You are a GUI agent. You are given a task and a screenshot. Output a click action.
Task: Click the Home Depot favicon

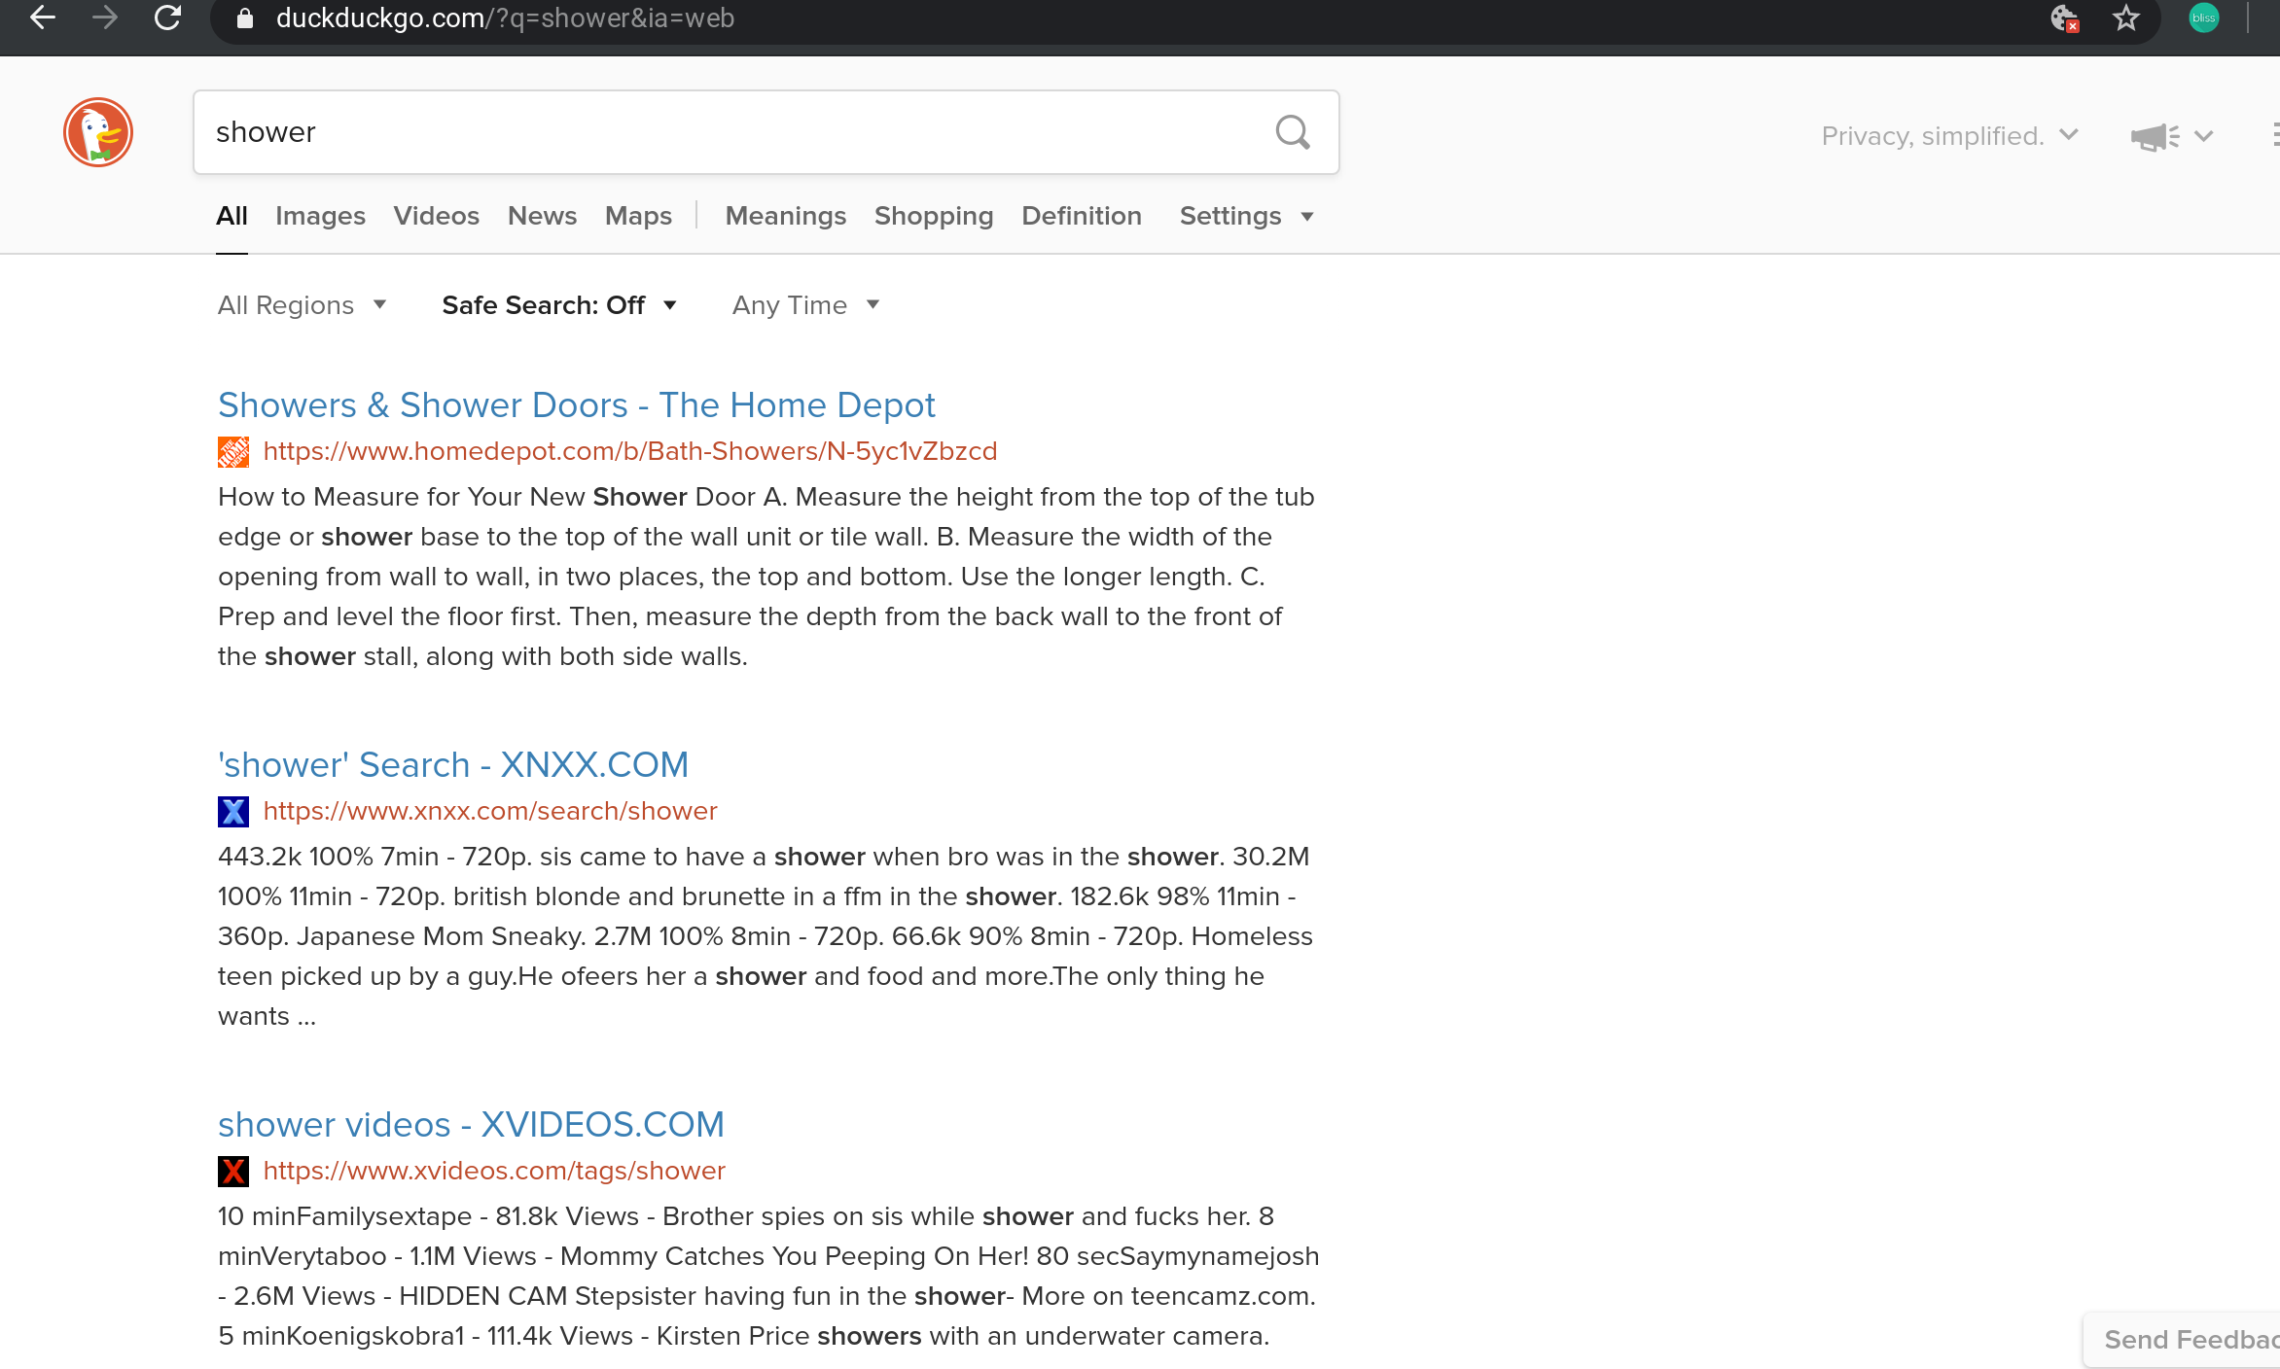point(233,451)
